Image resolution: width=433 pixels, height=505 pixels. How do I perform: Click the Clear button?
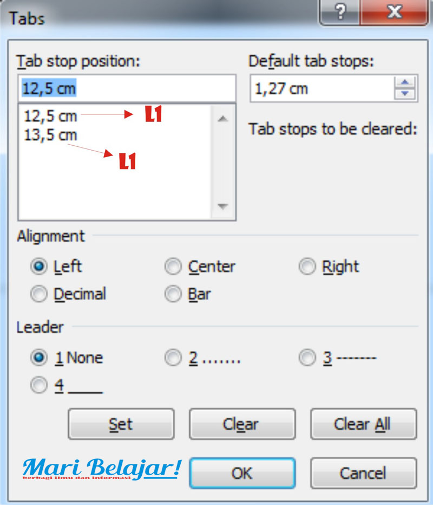tap(241, 424)
